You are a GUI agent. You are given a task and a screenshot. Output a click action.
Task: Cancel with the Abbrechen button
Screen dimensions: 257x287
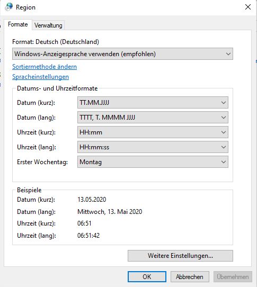[190, 277]
